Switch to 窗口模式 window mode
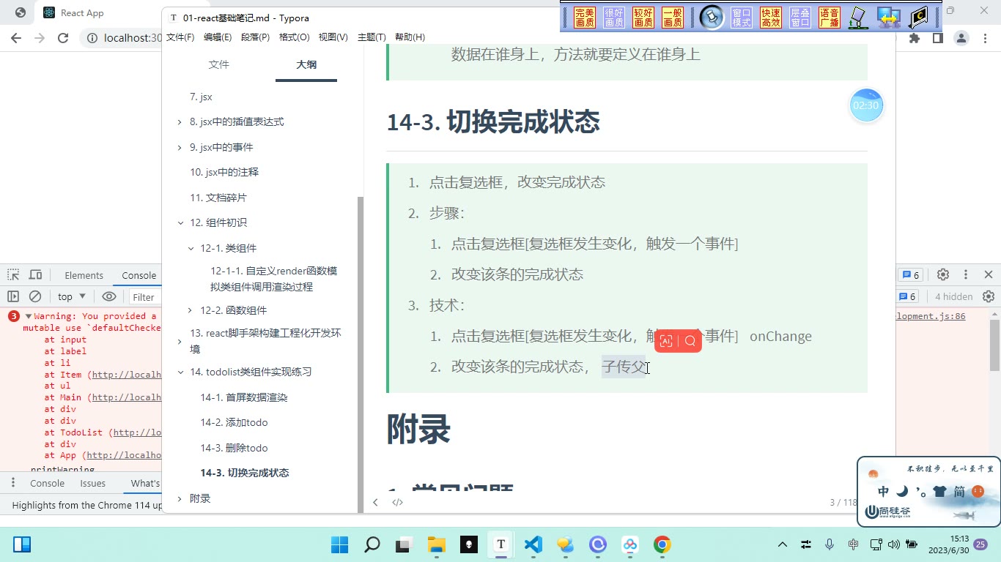The image size is (1001, 562). 742,18
